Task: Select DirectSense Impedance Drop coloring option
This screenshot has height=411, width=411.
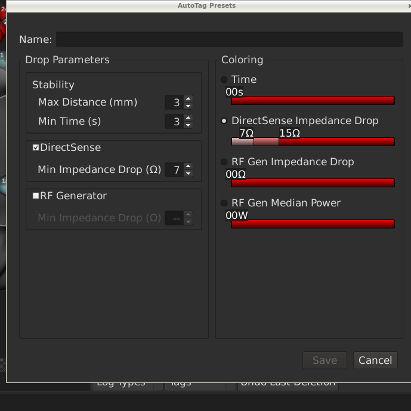Action: (224, 120)
